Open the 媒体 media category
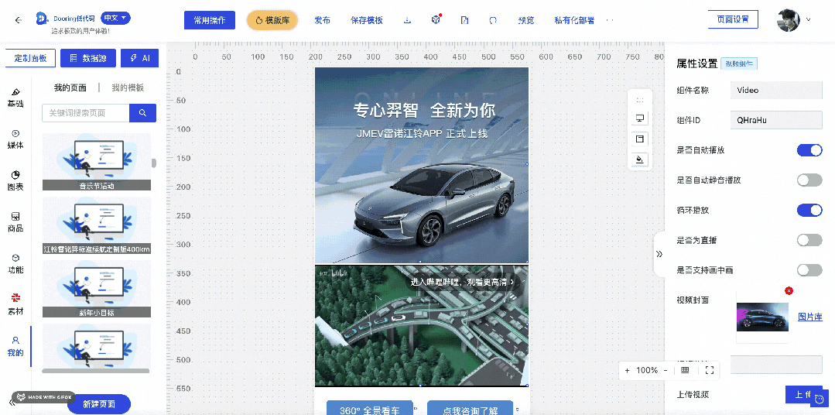The image size is (835, 415). click(15, 139)
